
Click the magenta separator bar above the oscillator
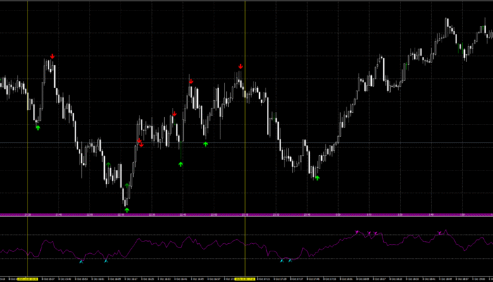pyautogui.click(x=246, y=214)
